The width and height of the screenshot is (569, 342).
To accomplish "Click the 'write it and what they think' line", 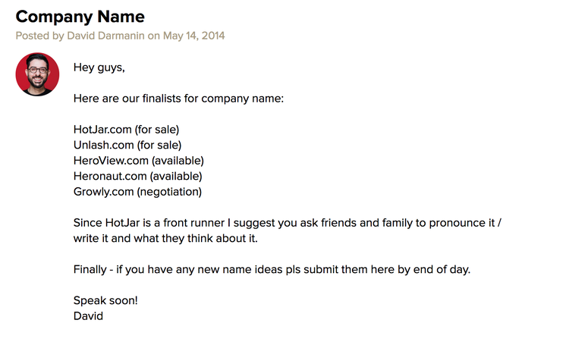I will coord(165,239).
